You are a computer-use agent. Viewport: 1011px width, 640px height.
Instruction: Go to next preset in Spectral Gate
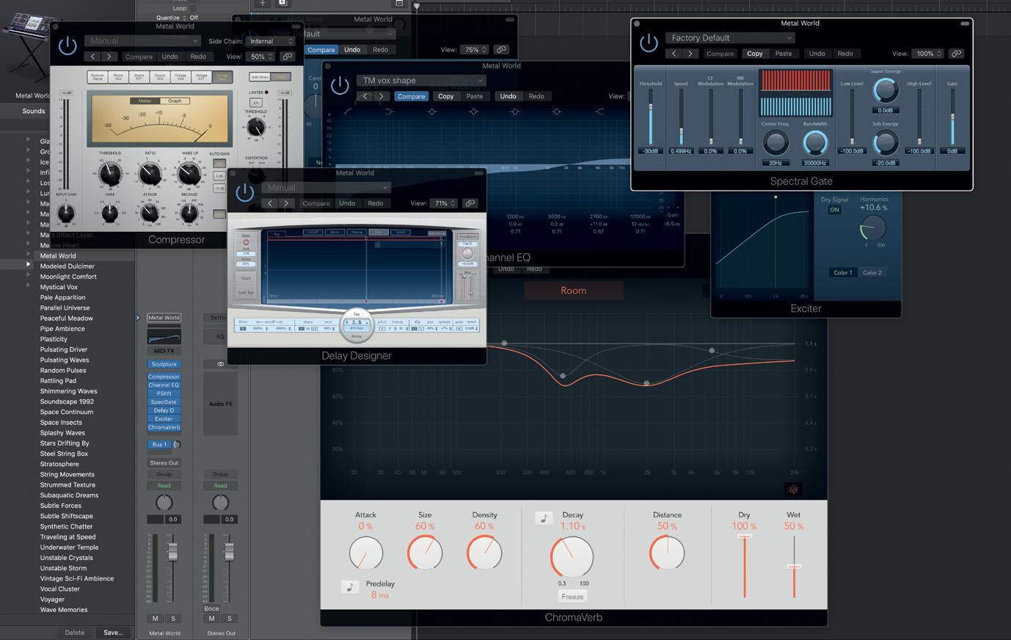point(690,54)
